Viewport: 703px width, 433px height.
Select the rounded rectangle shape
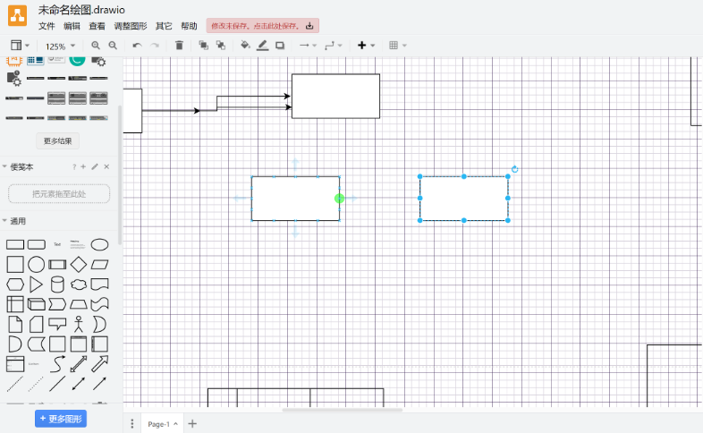pyautogui.click(x=37, y=244)
